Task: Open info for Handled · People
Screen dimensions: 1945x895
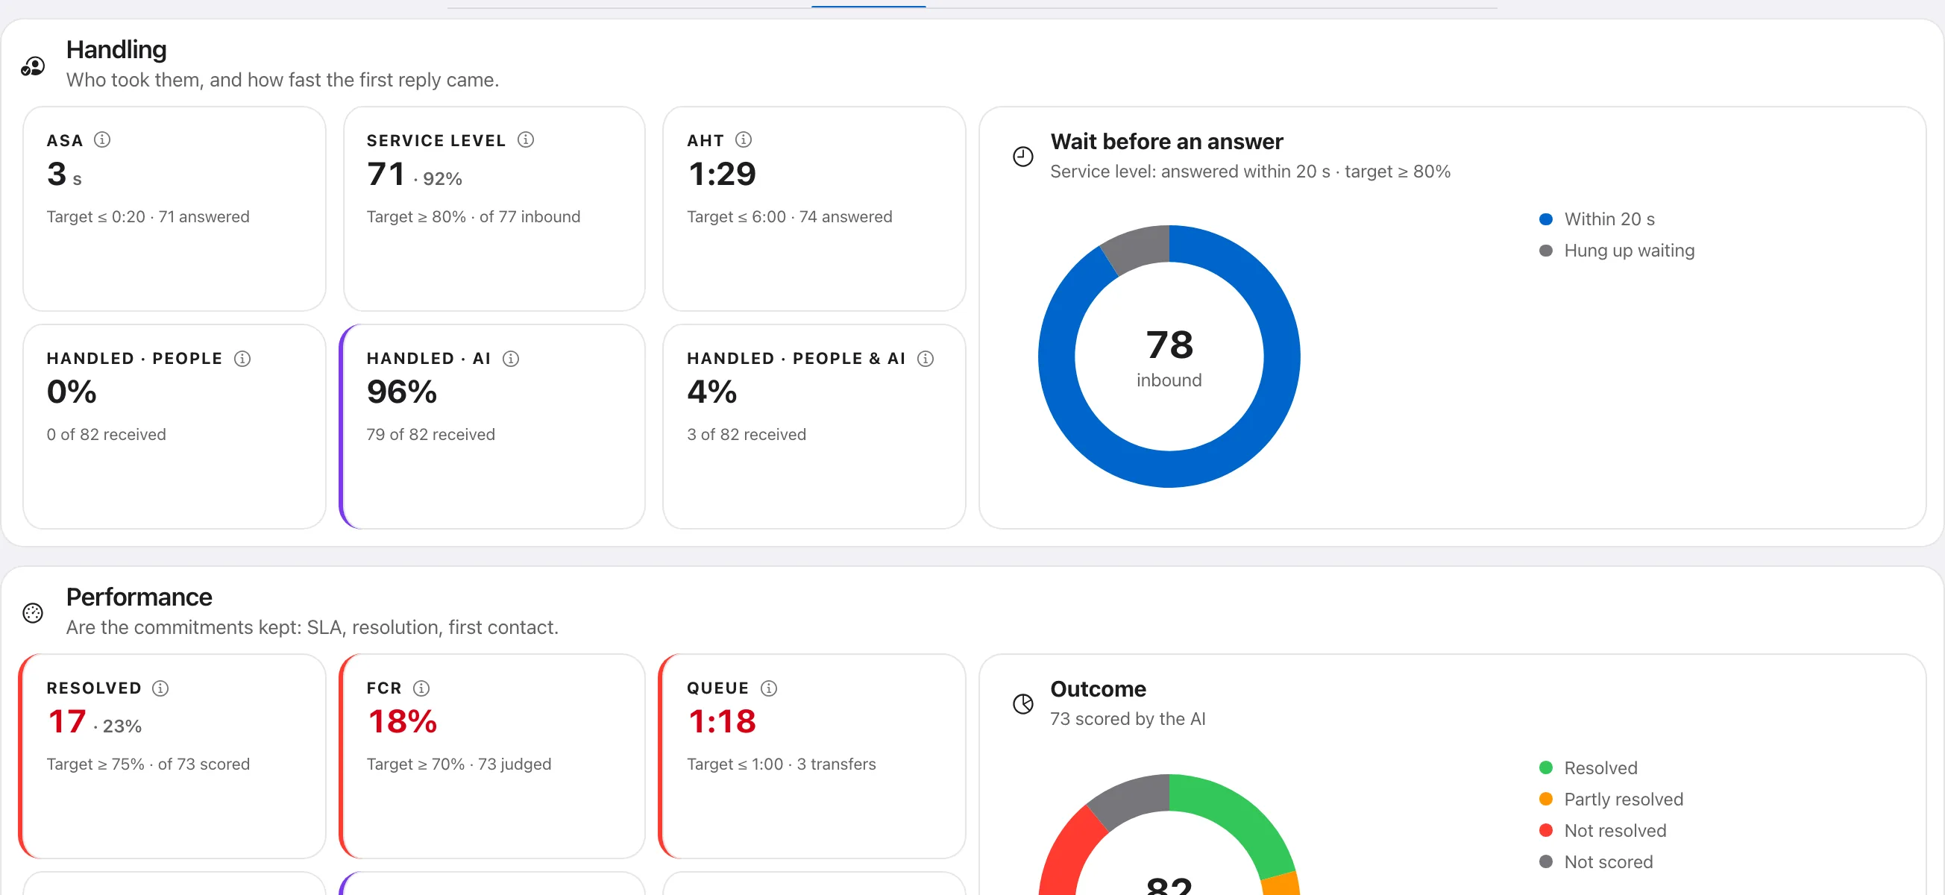Action: click(242, 358)
